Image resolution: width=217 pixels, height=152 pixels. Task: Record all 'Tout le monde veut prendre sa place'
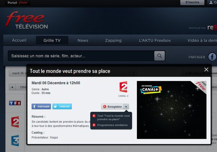(111, 118)
